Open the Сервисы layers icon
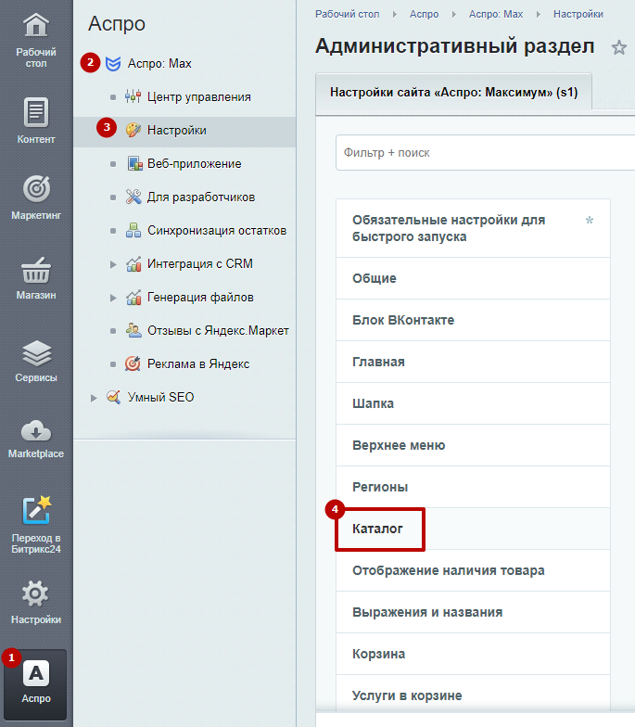 pos(36,352)
